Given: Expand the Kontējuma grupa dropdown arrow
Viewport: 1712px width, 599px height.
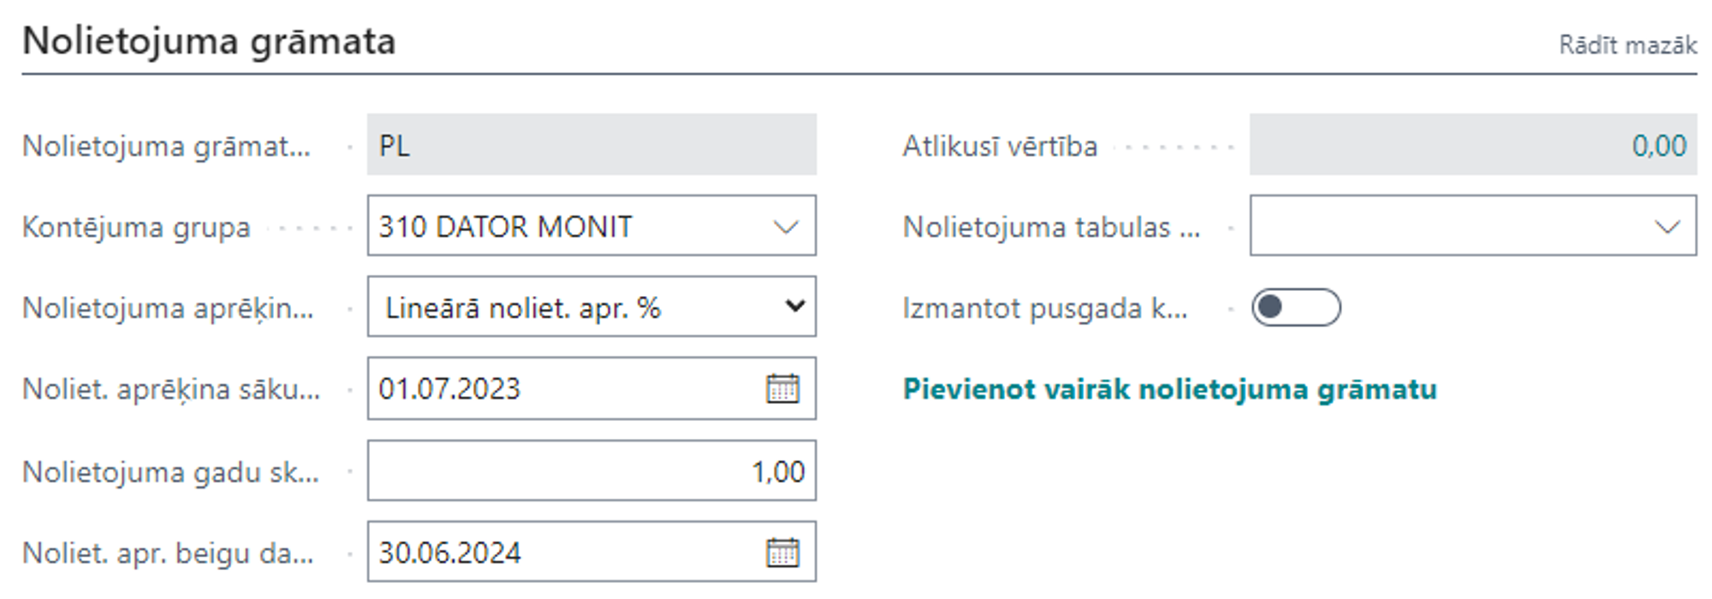Looking at the screenshot, I should point(785,227).
